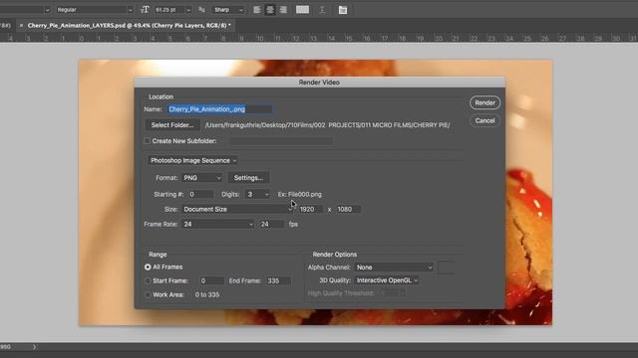Viewport: 638px width, 358px height.
Task: Open Alpha Channel None dropdown
Action: (394, 268)
